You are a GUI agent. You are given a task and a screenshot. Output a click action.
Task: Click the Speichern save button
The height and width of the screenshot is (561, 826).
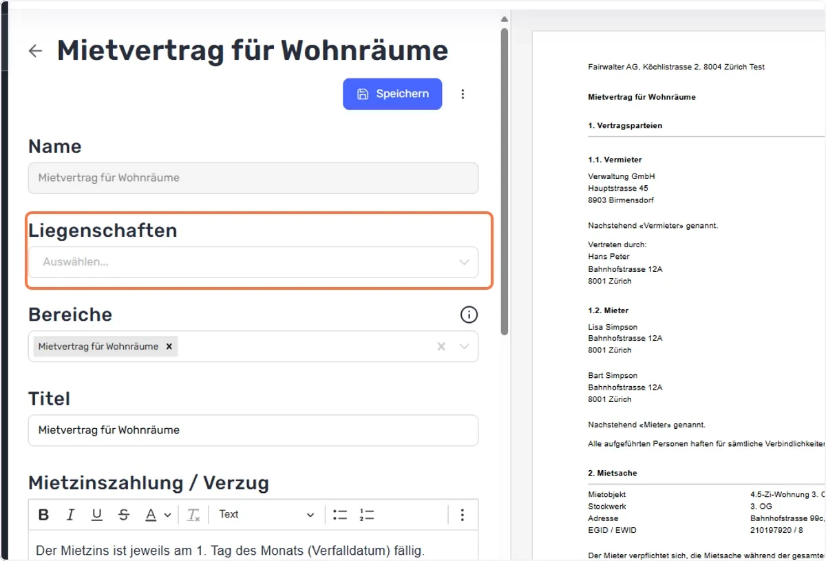tap(392, 94)
